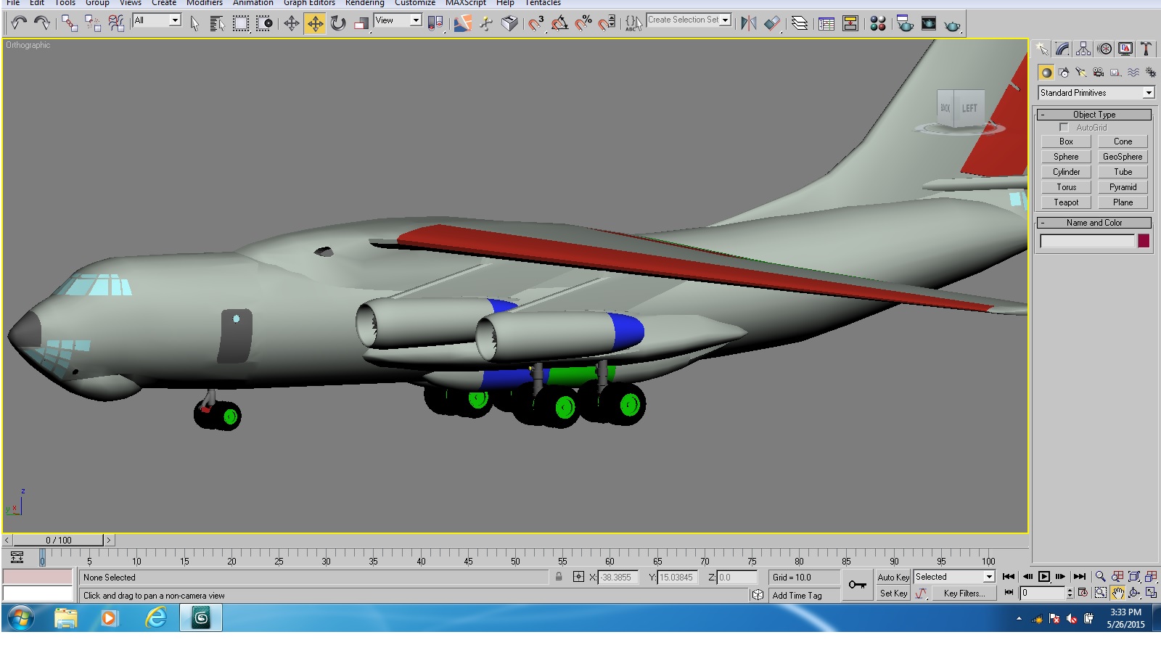
Task: Toggle Auto Key animation mode
Action: tap(893, 578)
